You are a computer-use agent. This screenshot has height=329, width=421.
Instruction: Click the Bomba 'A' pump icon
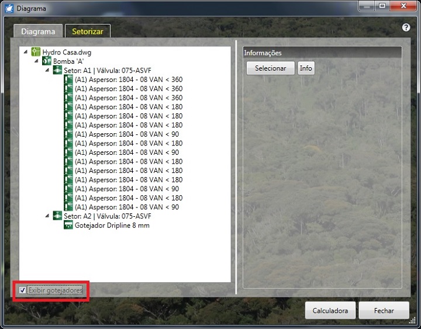pyautogui.click(x=47, y=61)
